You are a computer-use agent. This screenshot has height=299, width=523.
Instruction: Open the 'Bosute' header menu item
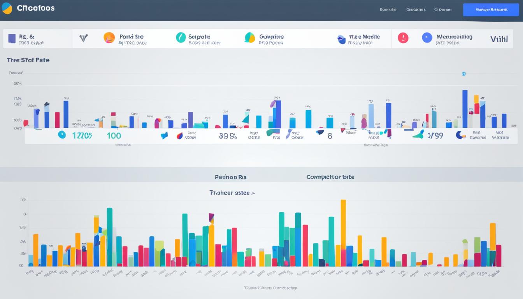point(388,10)
